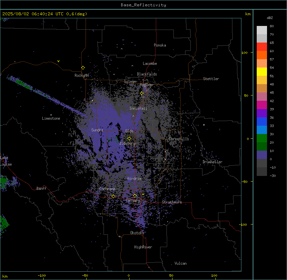Select the RedDeer label
This screenshot has width=287, height=280.
coord(146,84)
